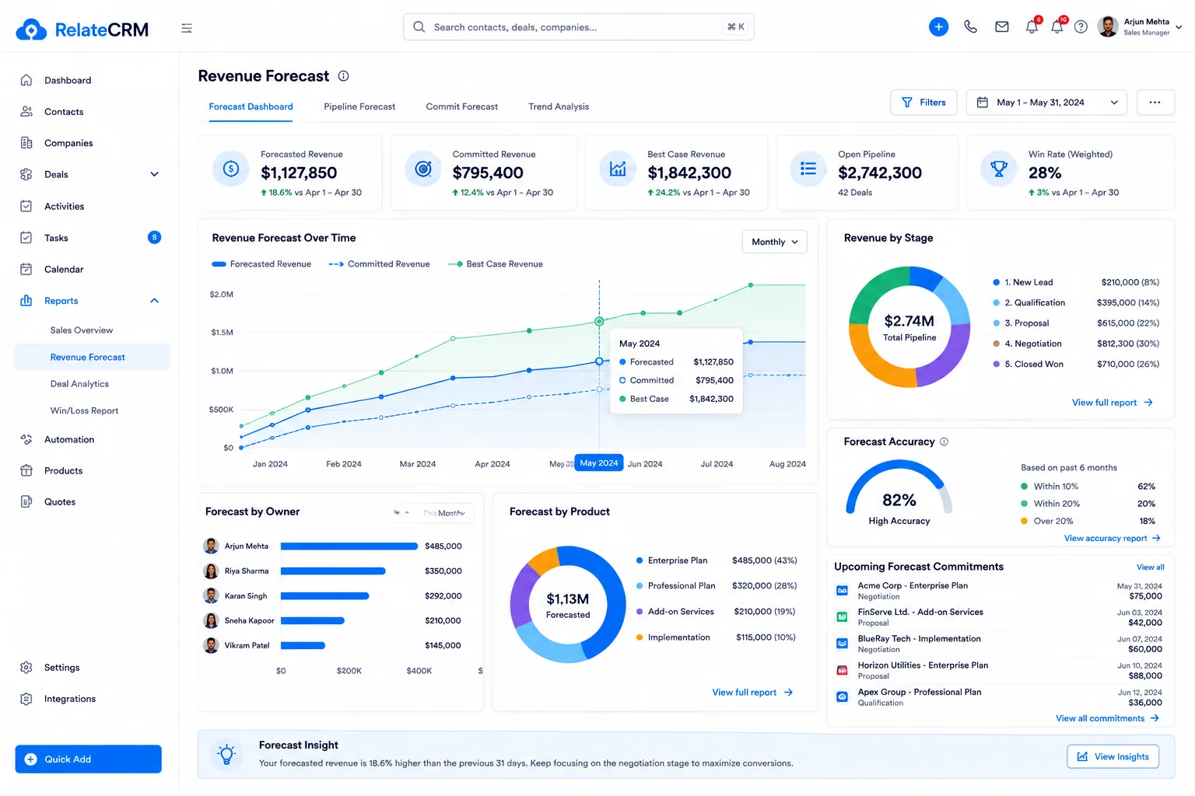
Task: Collapse the Reports menu chevron
Action: coord(154,301)
